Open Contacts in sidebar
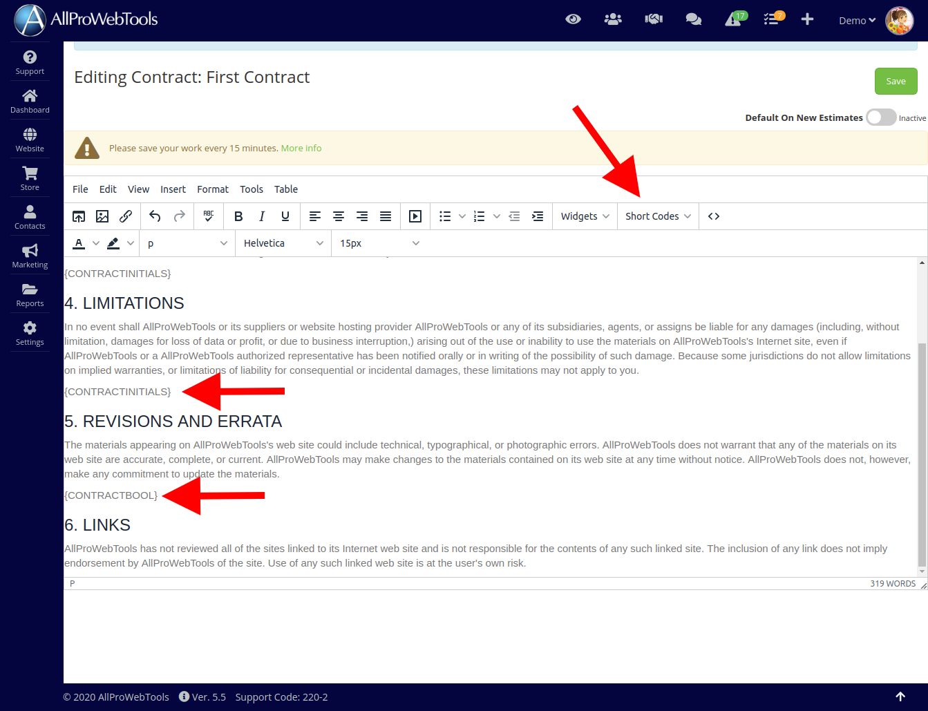This screenshot has height=711, width=928. pyautogui.click(x=30, y=217)
